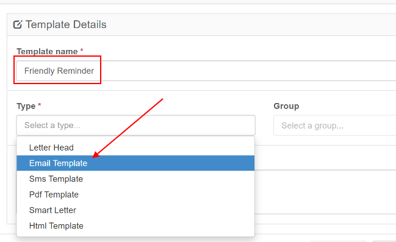Click the Template Details edit icon
The height and width of the screenshot is (242, 396).
pos(18,24)
